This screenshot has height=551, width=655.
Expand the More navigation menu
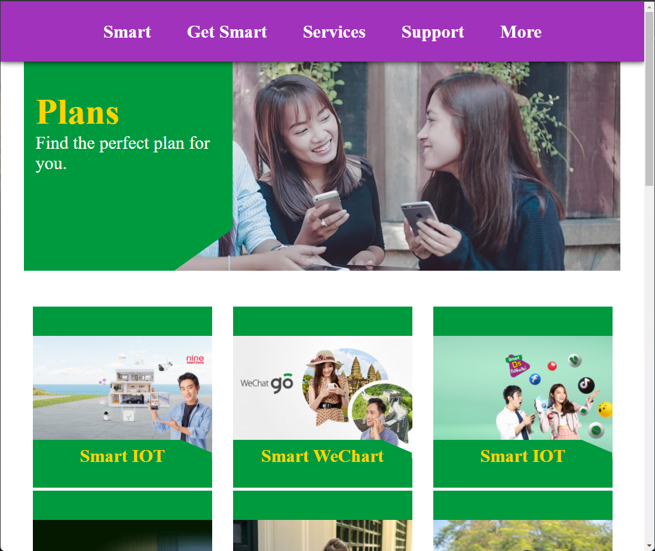pyautogui.click(x=521, y=32)
